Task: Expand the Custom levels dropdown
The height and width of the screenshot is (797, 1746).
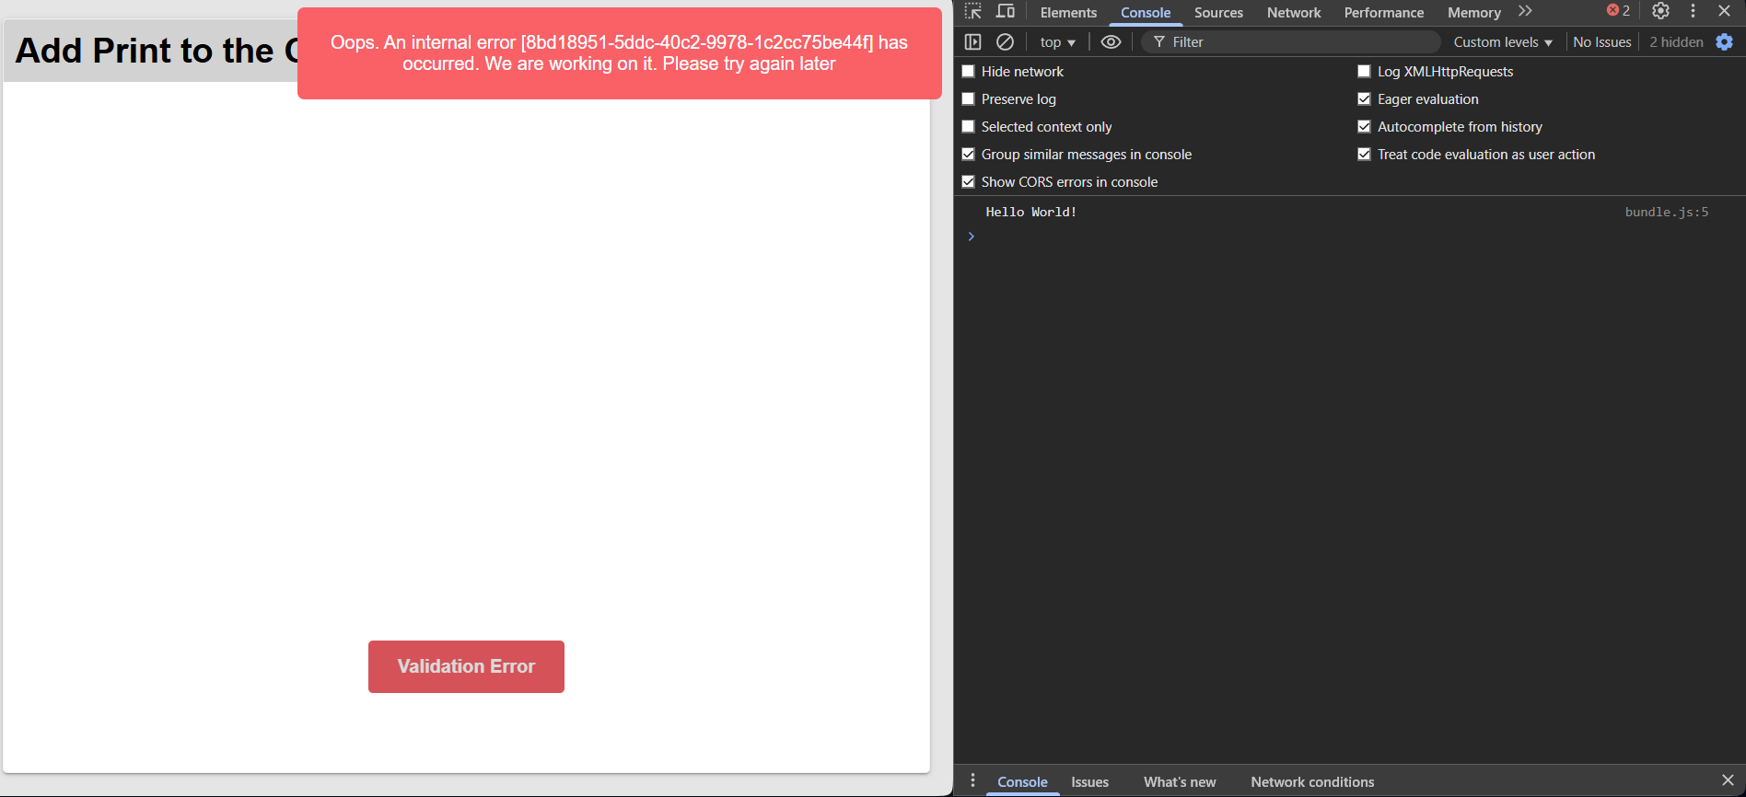Action: [x=1502, y=42]
